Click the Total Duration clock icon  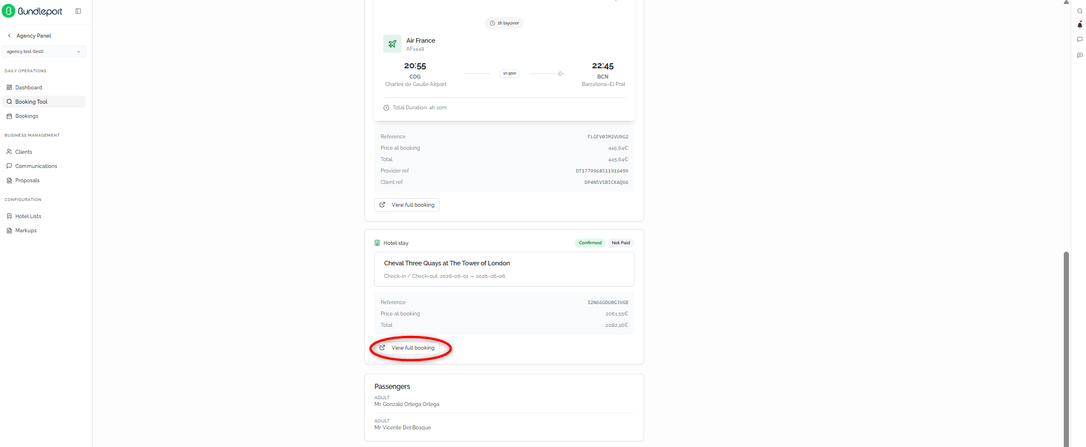386,108
